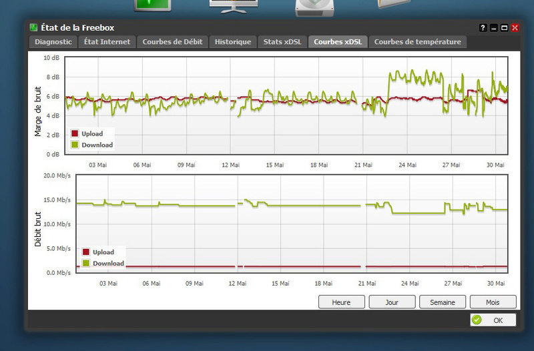Close the État de la Freebox window

click(515, 28)
